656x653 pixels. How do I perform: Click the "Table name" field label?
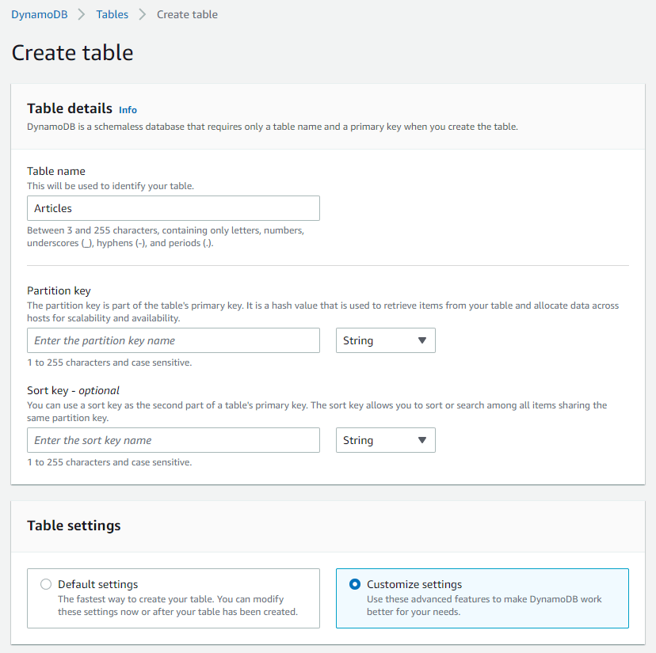56,171
